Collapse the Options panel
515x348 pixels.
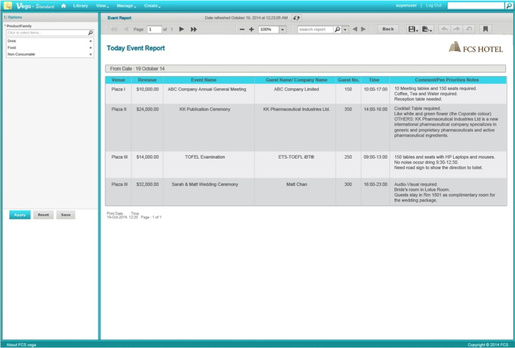(x=5, y=17)
